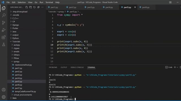181x101 pixels.
Task: Open Run and Debug view
Action: click(x=4, y=30)
